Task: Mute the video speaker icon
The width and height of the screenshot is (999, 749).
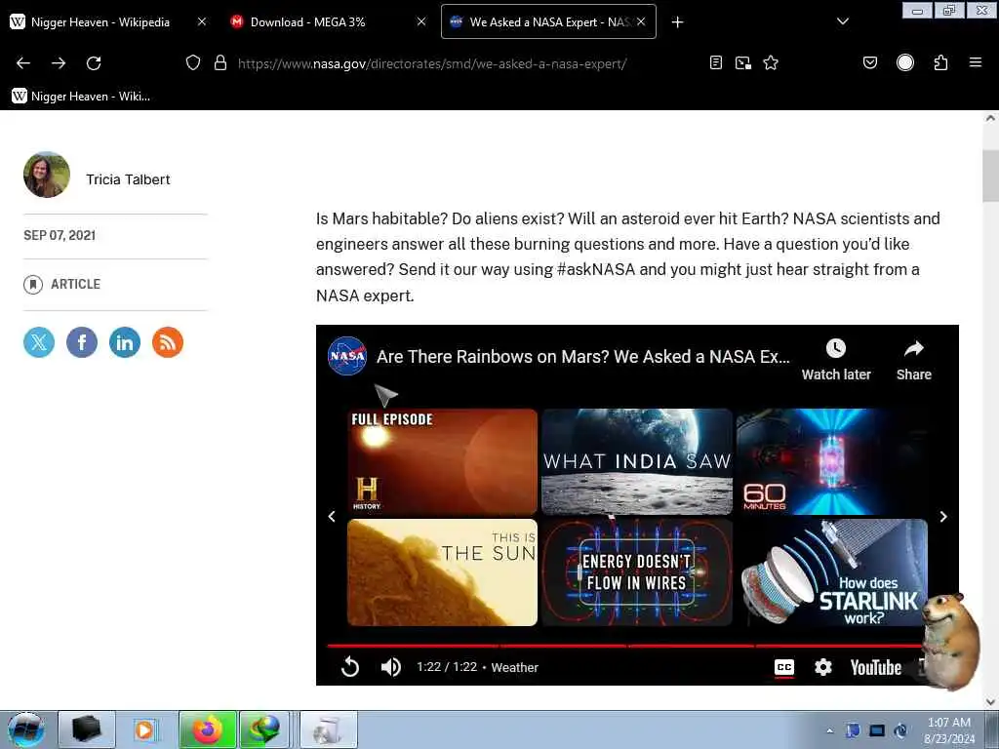Action: pyautogui.click(x=390, y=667)
